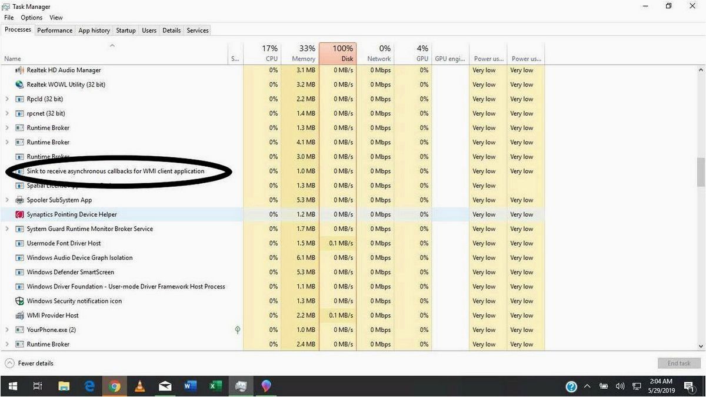
Task: Open the Action Center notifications icon
Action: coord(690,386)
